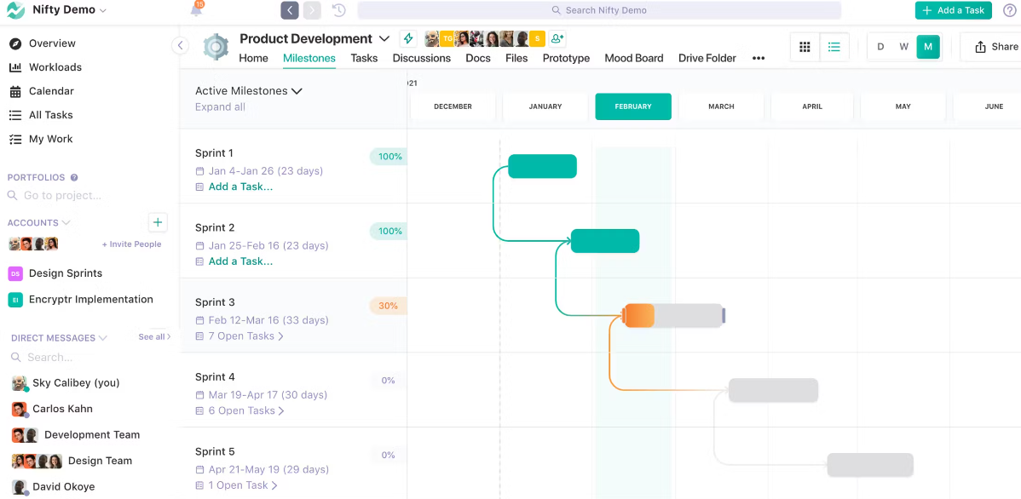Image resolution: width=1021 pixels, height=499 pixels.
Task: Open the overflow menu next to Drive Folder
Action: point(758,58)
